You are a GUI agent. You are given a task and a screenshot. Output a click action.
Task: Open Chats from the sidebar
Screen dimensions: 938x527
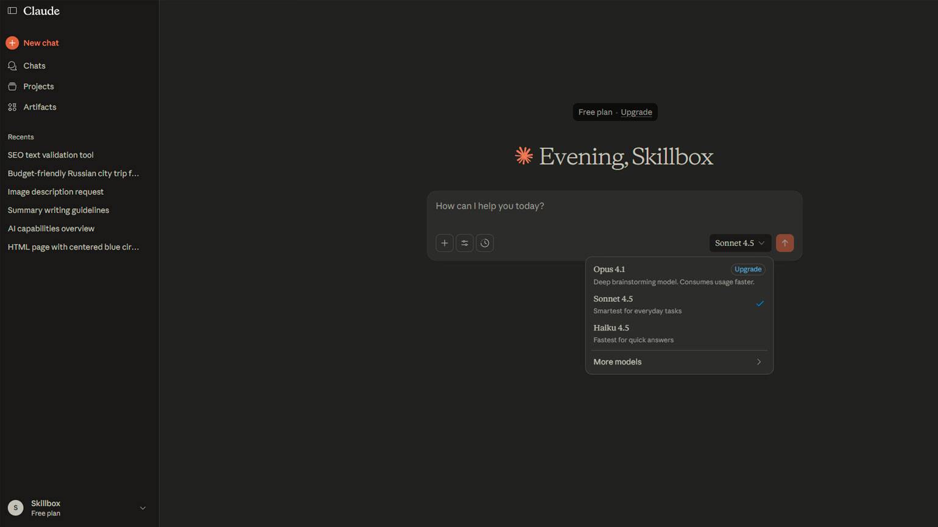[34, 66]
